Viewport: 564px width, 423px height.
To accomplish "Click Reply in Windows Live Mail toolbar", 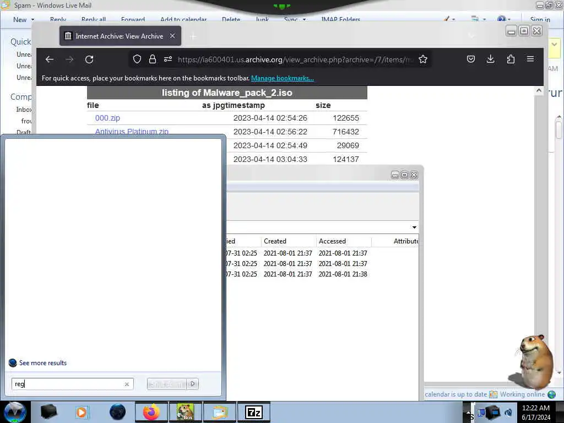I will pyautogui.click(x=58, y=19).
